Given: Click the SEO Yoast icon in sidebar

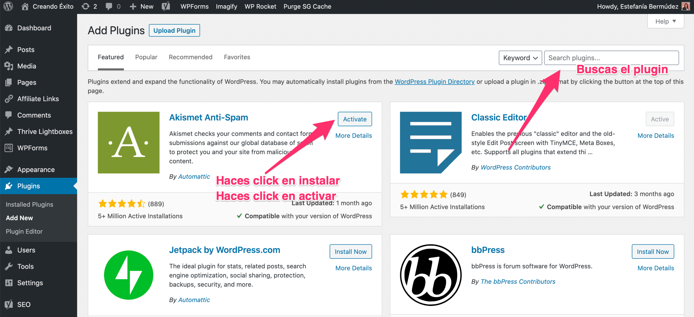Looking at the screenshot, I should coord(9,304).
